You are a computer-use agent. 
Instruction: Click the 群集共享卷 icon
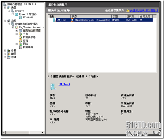[20, 37]
